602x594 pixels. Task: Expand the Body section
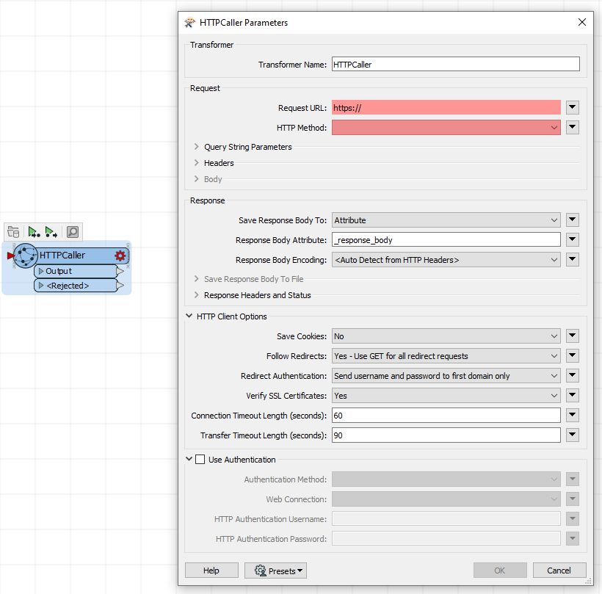coord(196,179)
